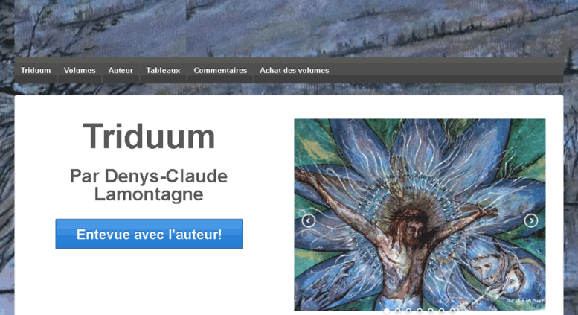578x315 pixels.
Task: Select the first slideshow indicator dot
Action: point(387,311)
